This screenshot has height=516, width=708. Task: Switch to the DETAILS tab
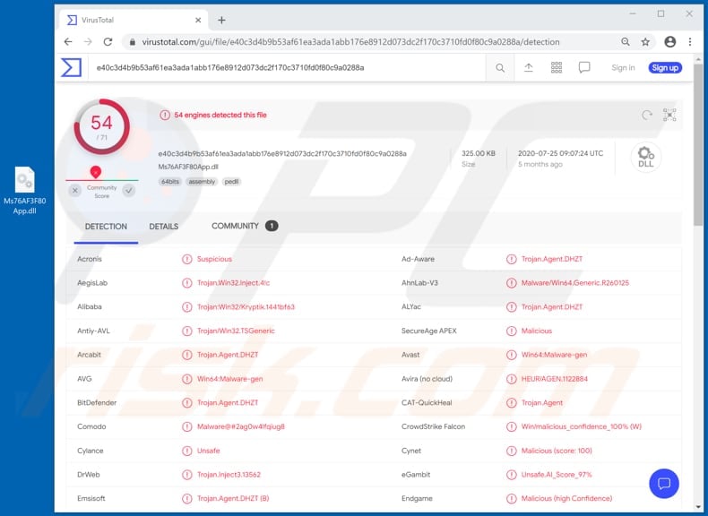[x=164, y=226]
